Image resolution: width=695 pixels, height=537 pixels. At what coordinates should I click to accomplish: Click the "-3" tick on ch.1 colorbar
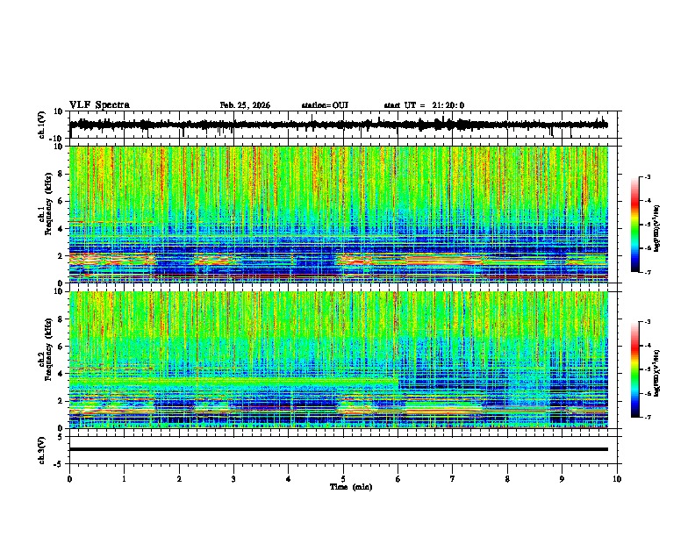[647, 176]
